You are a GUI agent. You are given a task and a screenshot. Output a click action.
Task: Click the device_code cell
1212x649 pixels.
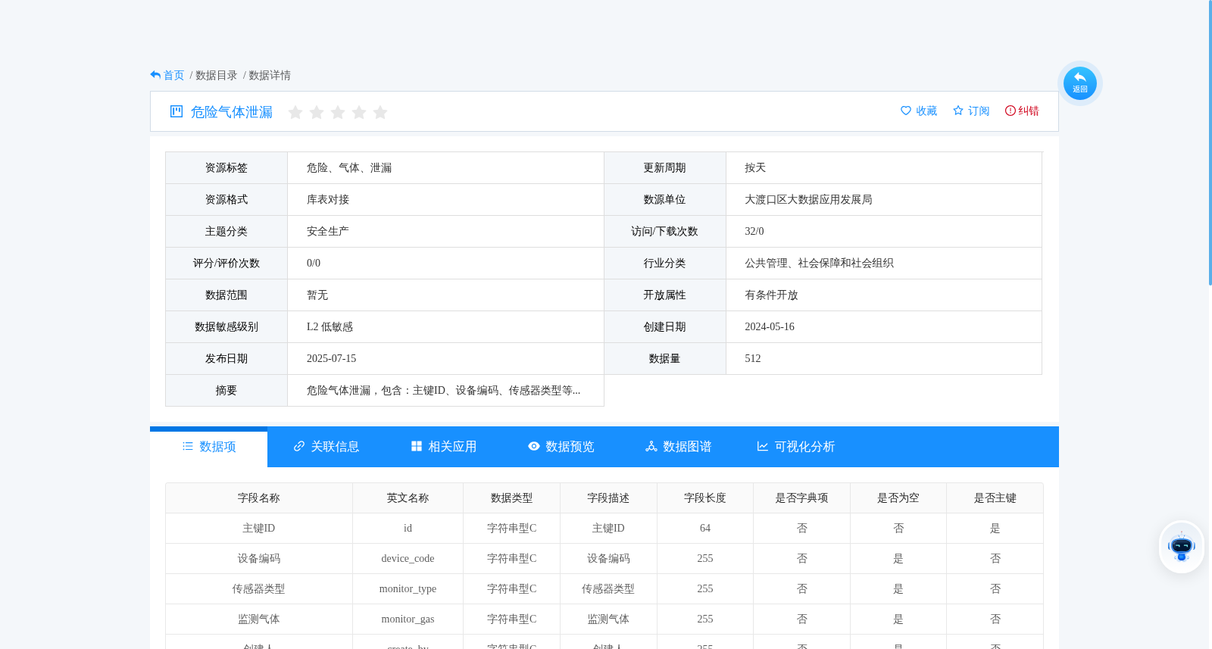point(408,559)
